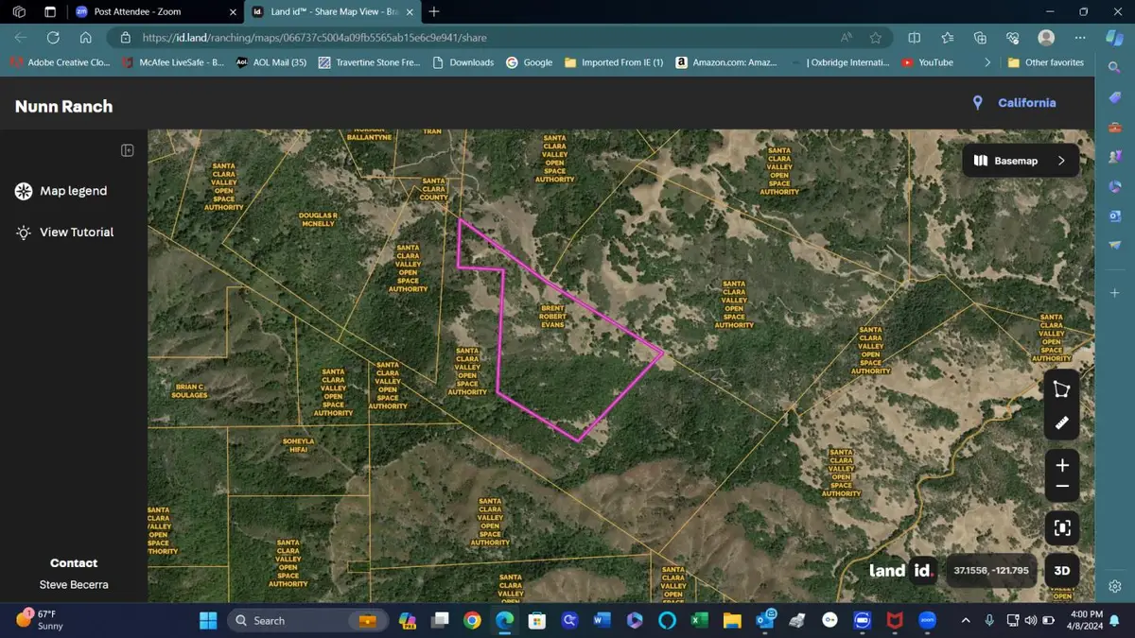The image size is (1135, 638).
Task: Select the polygon drawing tool
Action: pyautogui.click(x=1061, y=388)
